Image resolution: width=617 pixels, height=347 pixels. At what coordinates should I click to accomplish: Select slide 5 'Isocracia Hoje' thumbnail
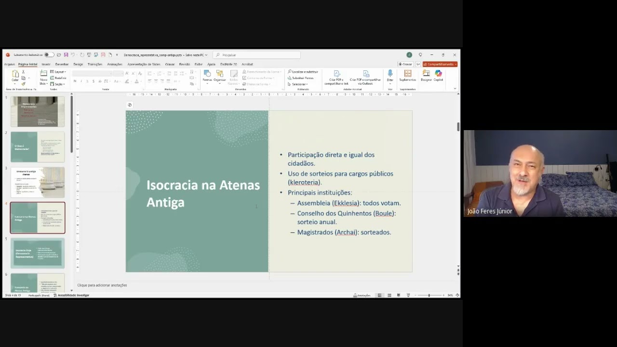(x=38, y=253)
